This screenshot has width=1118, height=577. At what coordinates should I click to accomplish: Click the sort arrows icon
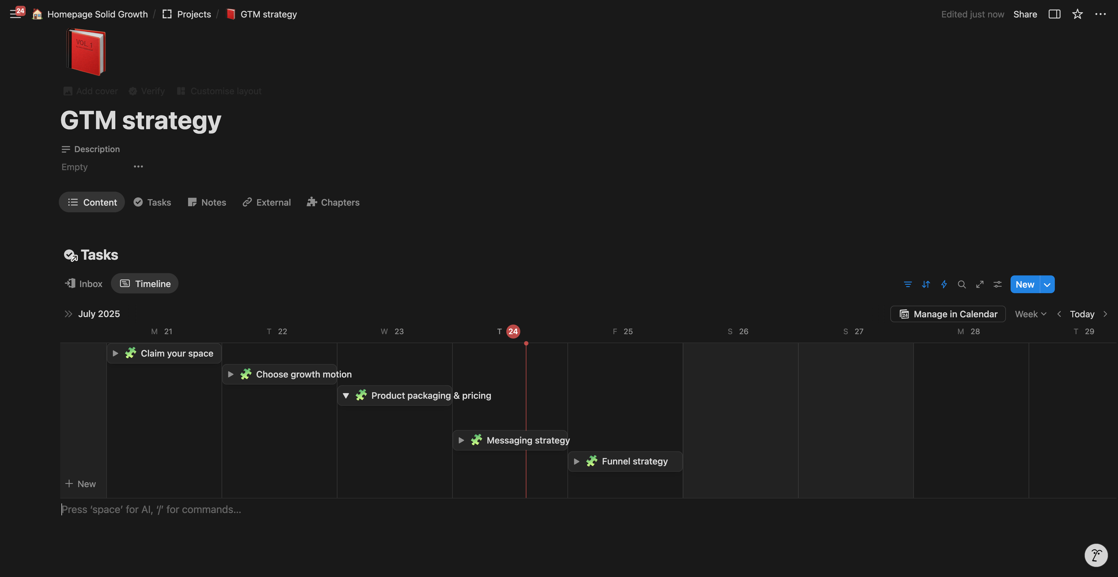click(x=926, y=284)
